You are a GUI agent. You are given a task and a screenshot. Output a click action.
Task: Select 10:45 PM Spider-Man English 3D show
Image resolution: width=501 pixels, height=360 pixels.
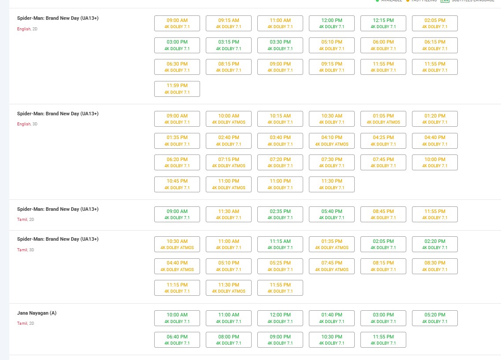177,184
